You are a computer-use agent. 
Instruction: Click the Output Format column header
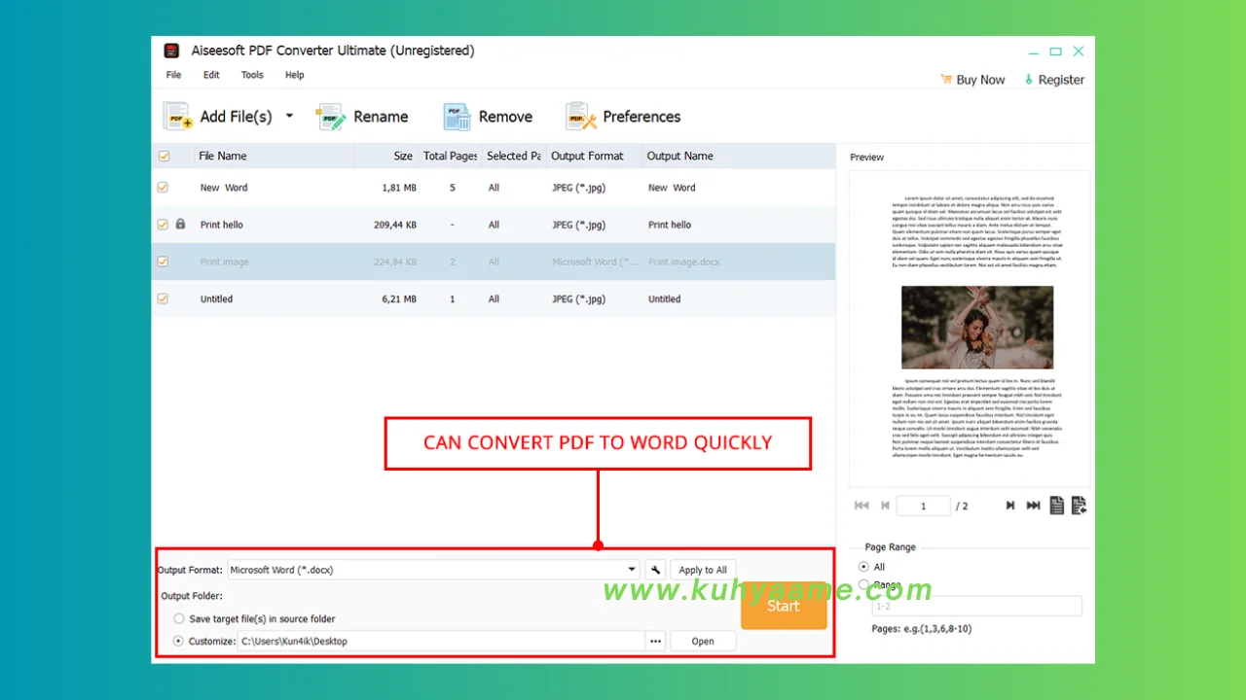click(587, 156)
